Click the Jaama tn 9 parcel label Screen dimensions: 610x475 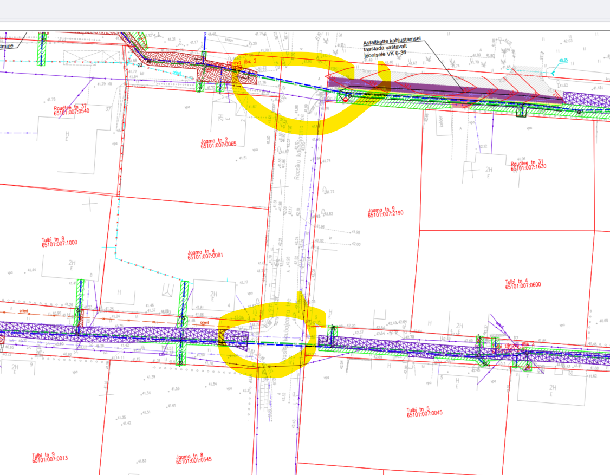click(x=385, y=212)
